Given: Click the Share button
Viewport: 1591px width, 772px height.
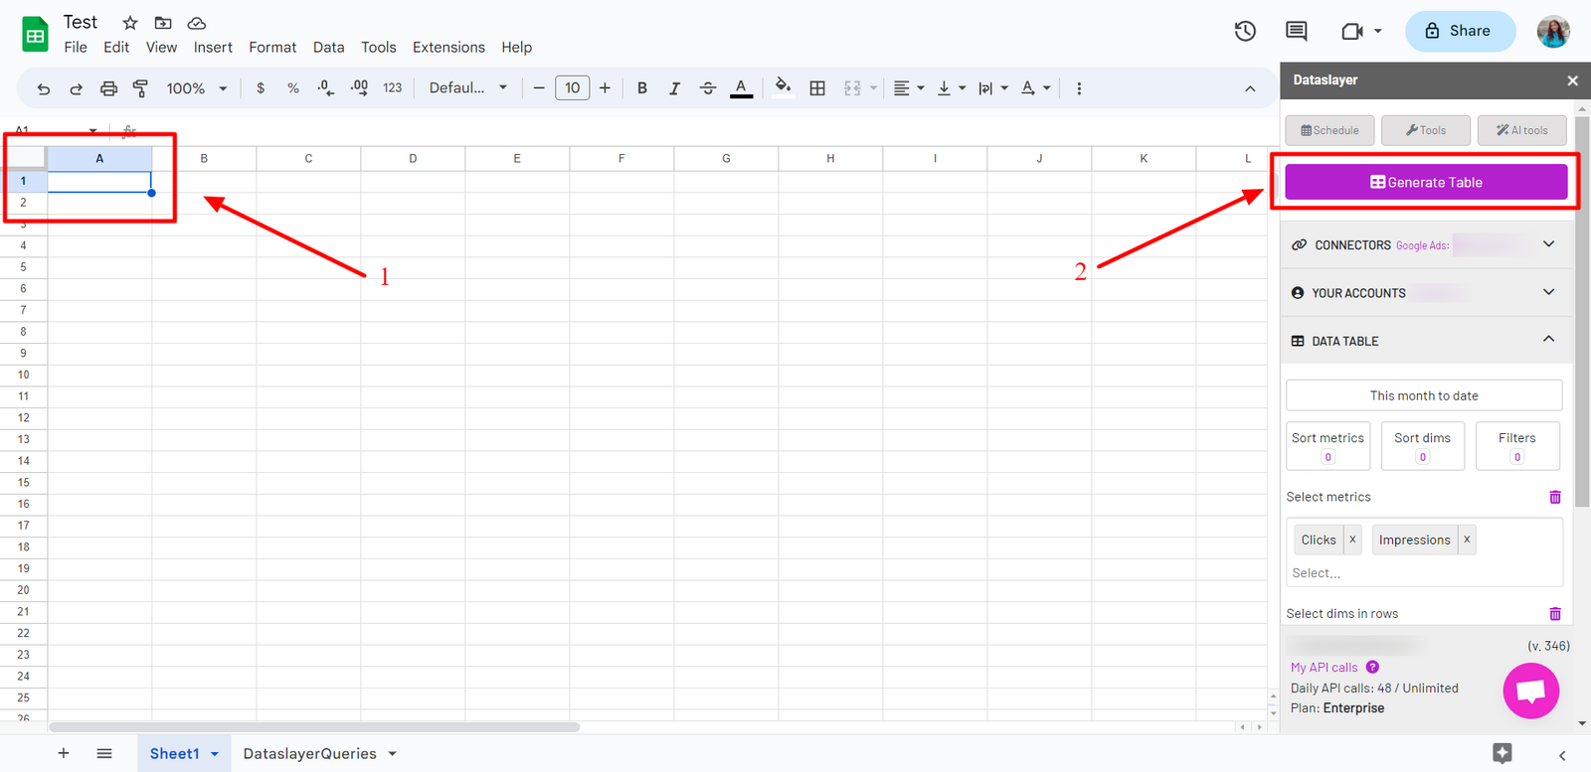Looking at the screenshot, I should (x=1460, y=31).
